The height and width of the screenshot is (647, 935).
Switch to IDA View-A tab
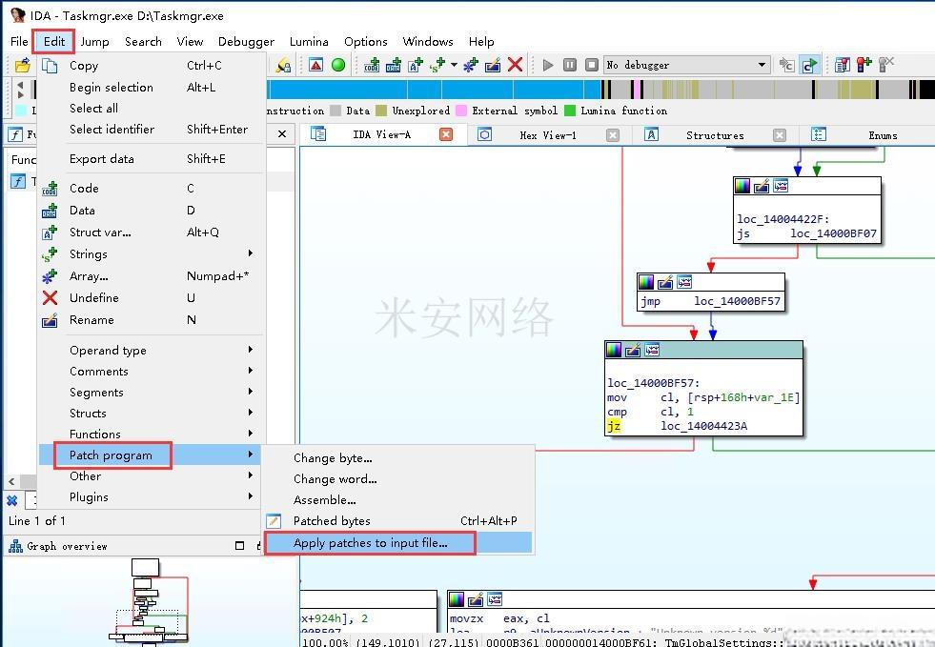381,134
